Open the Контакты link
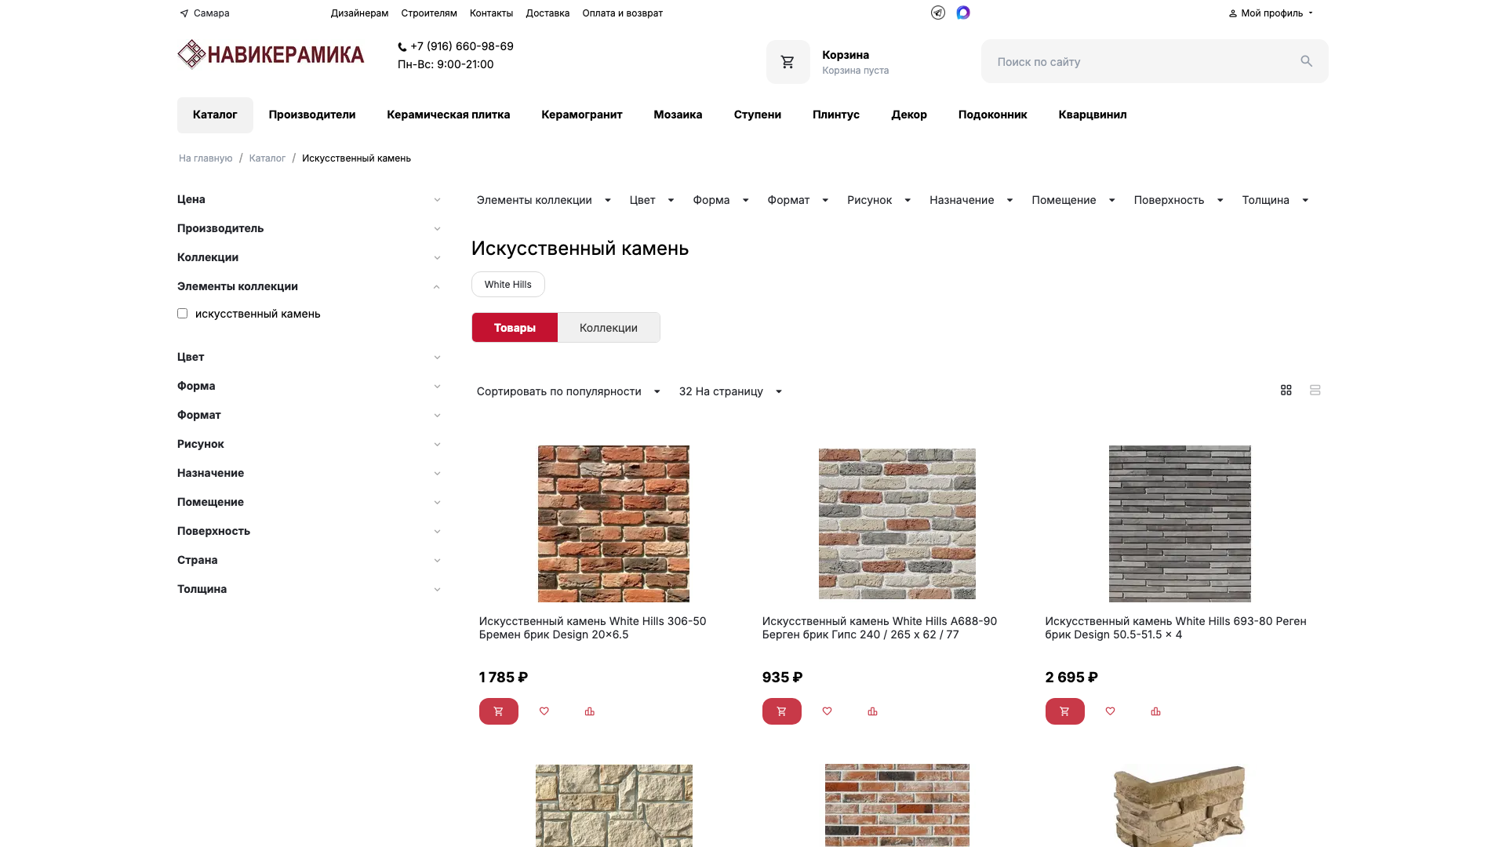This screenshot has height=847, width=1506. 492,13
